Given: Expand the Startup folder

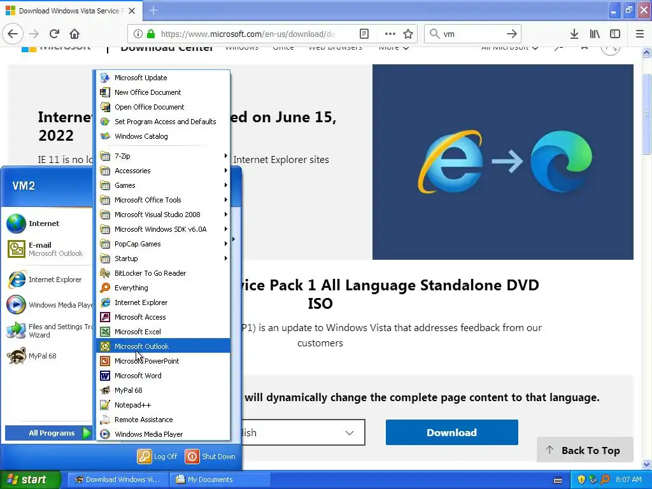Looking at the screenshot, I should 163,259.
